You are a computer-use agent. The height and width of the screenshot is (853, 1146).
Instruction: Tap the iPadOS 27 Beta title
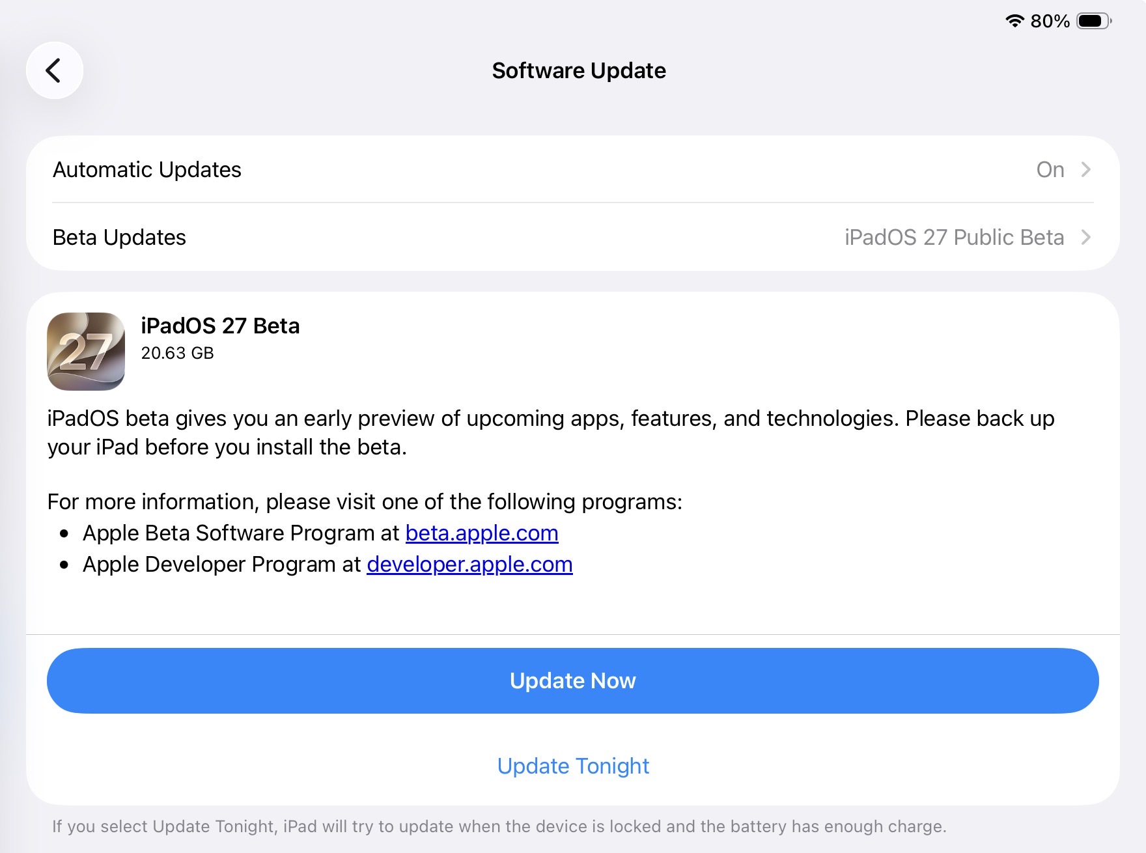click(220, 326)
